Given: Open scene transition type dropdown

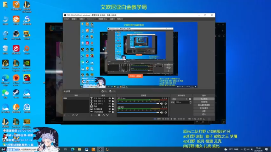Looking at the screenshot, I should (180, 99).
